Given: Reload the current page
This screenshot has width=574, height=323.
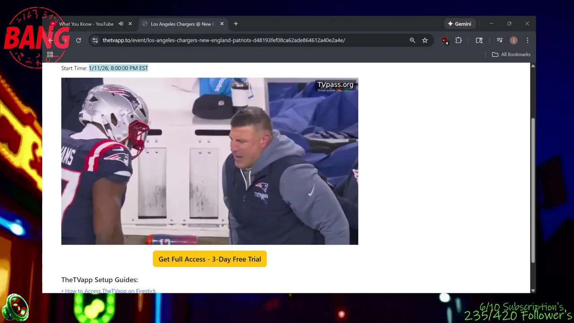Looking at the screenshot, I should click(78, 40).
